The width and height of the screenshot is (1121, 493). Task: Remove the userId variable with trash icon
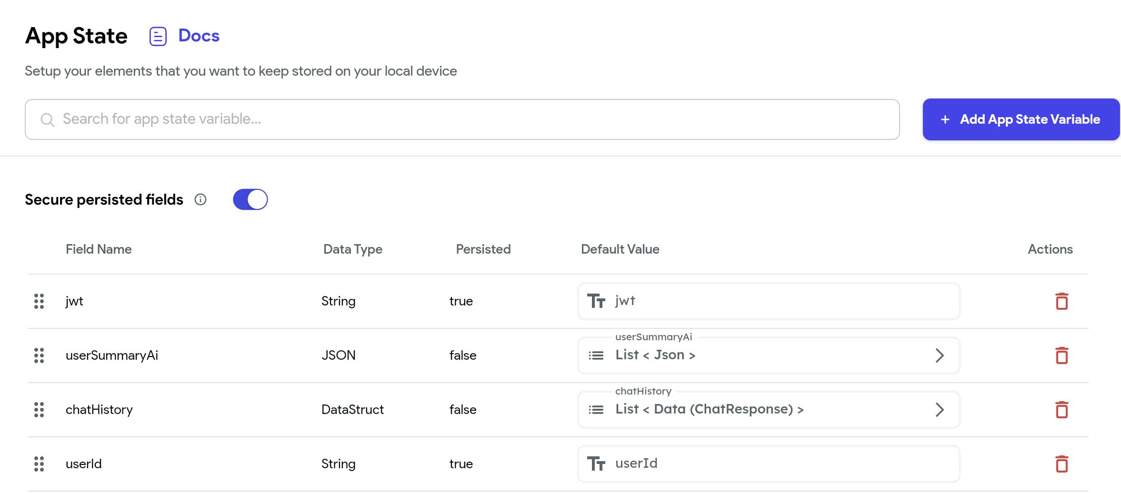(x=1061, y=464)
